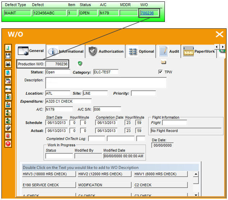This screenshot has height=200, width=228.
Task: Click the Actual completion date field
Action: (x=106, y=131)
